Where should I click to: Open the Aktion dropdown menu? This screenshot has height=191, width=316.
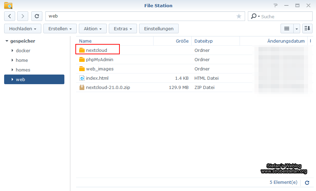(x=93, y=29)
